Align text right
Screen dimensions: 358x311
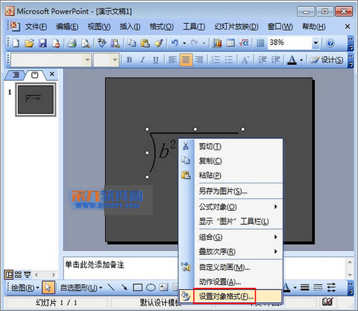[199, 60]
